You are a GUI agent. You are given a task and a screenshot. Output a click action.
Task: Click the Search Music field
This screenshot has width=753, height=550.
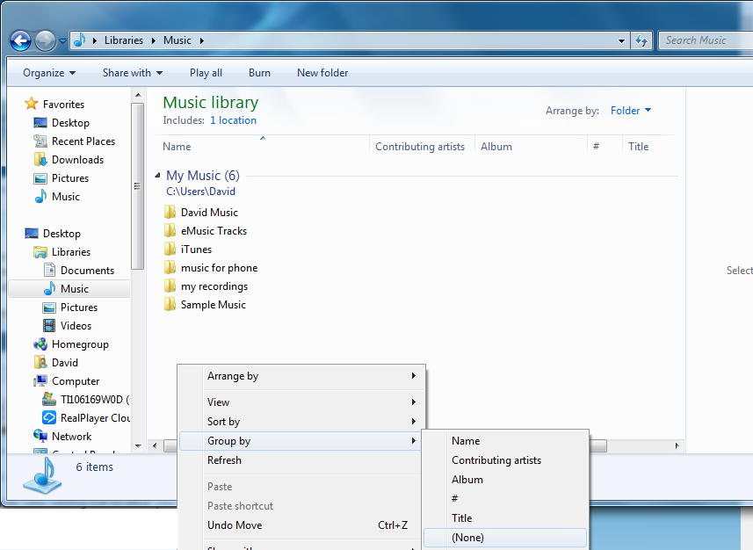(706, 40)
